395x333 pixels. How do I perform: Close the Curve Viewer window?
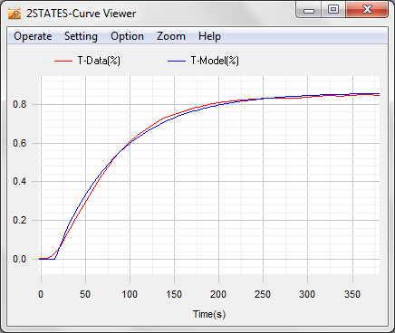point(367,10)
